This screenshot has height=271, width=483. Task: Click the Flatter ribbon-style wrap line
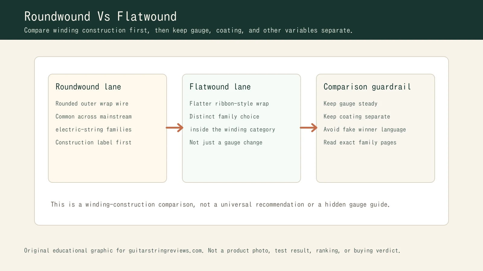(229, 104)
